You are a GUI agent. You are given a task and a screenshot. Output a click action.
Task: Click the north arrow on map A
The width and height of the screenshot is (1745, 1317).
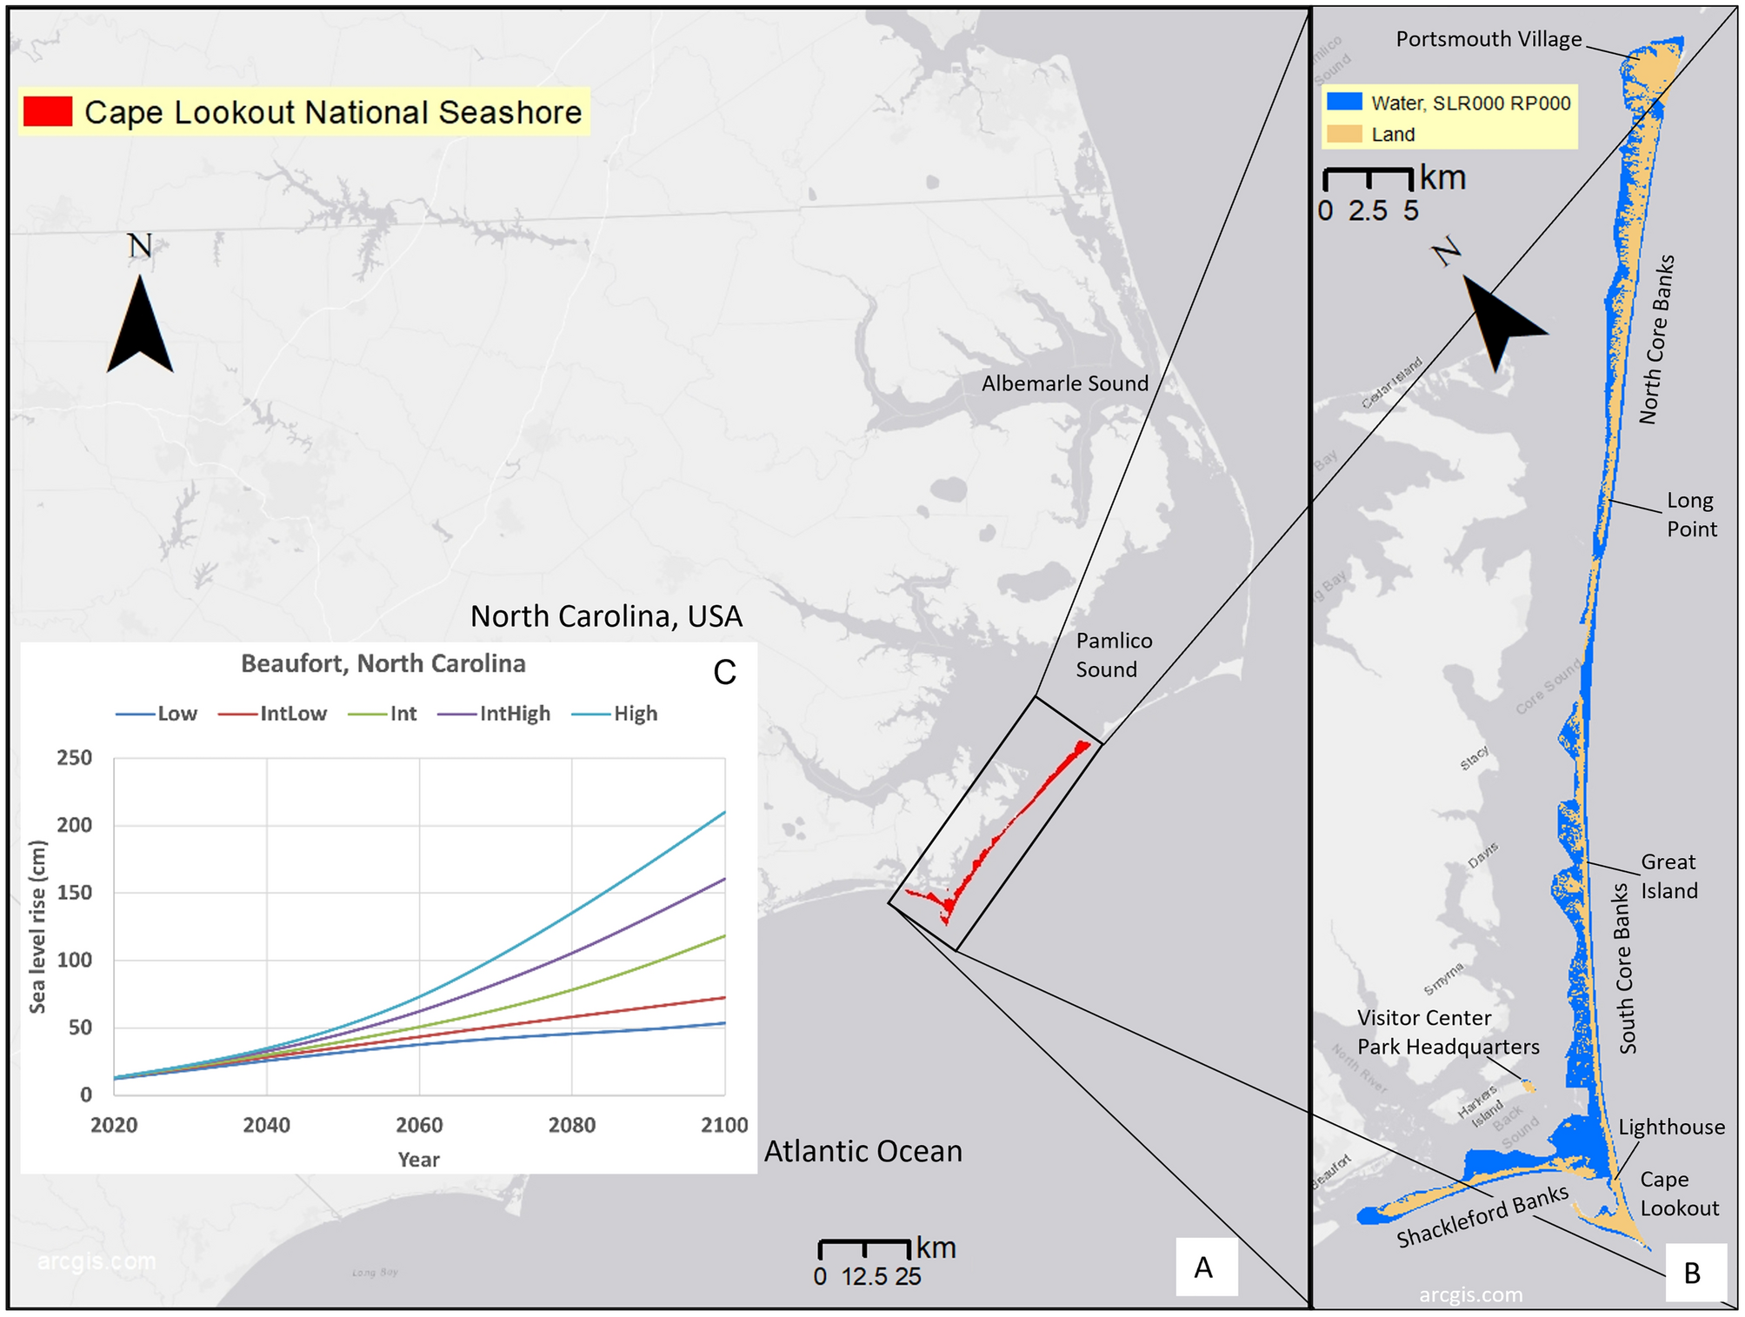pyautogui.click(x=139, y=322)
